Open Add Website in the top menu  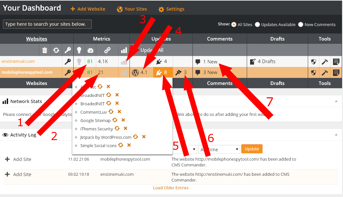click(88, 9)
